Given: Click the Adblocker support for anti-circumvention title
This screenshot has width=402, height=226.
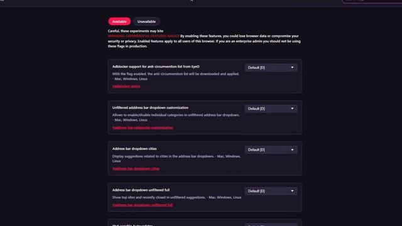Looking at the screenshot, I should [x=156, y=67].
